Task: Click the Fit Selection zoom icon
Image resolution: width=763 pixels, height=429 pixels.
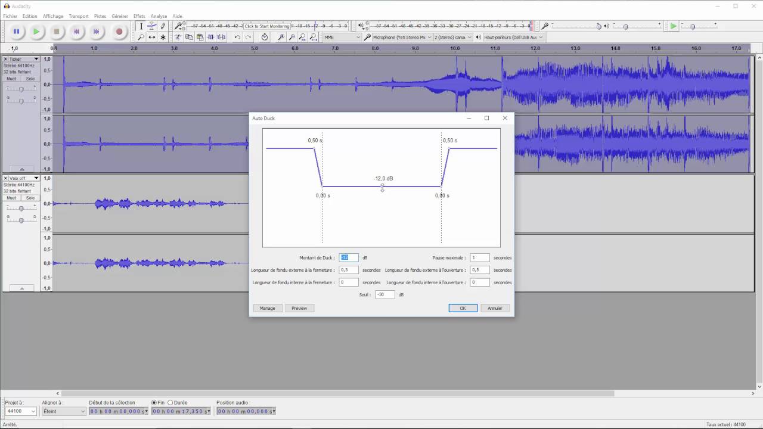Action: click(x=303, y=37)
